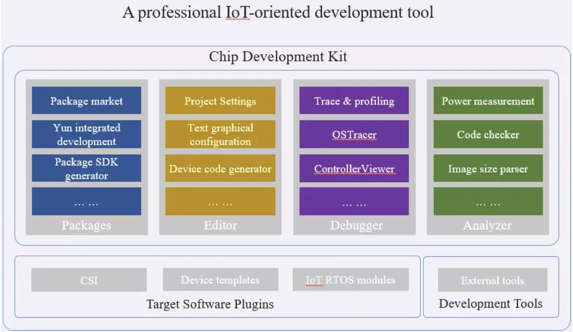The image size is (573, 332).
Task: Click the External tools box
Action: (493, 280)
